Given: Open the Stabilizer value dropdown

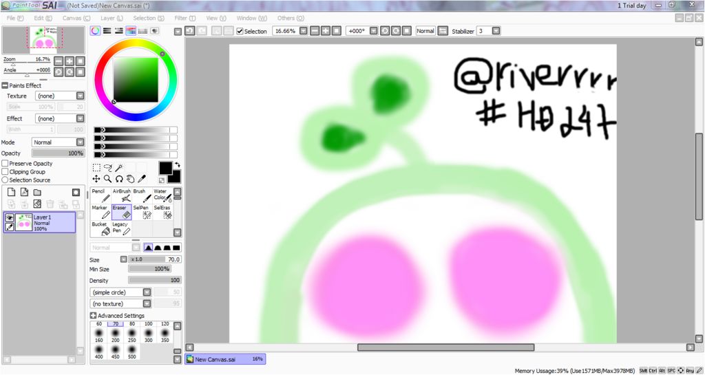Looking at the screenshot, I should pos(496,31).
